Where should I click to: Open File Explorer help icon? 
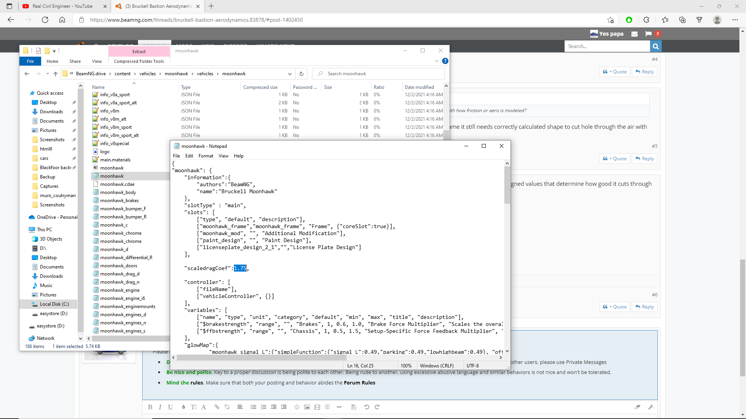445,61
